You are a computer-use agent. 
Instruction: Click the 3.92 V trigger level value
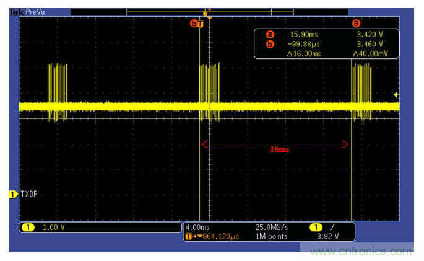pyautogui.click(x=326, y=236)
